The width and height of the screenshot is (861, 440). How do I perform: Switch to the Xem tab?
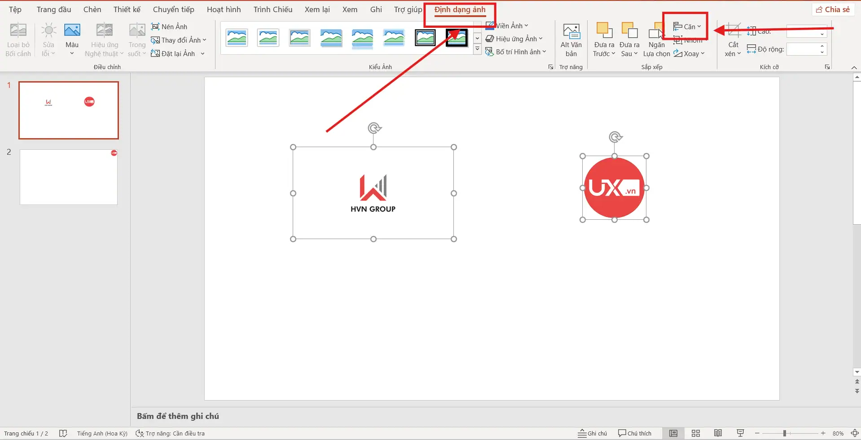350,9
